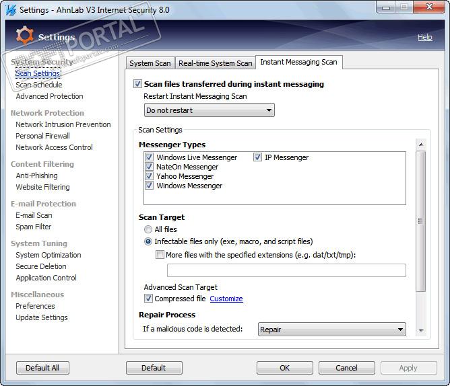Click the scroll down arrow in Scan Settings

point(421,330)
